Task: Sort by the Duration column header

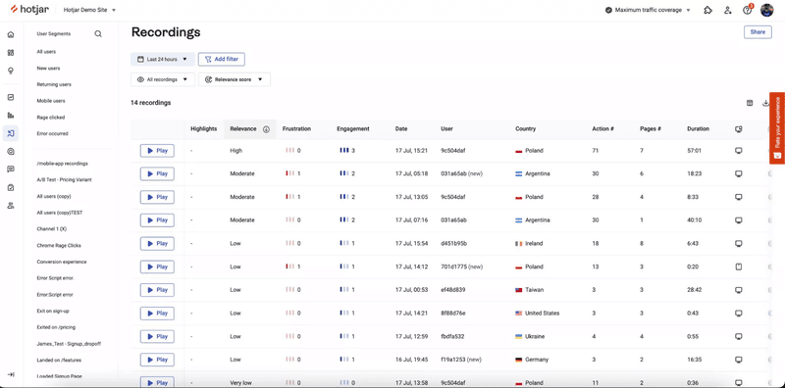Action: pyautogui.click(x=698, y=129)
